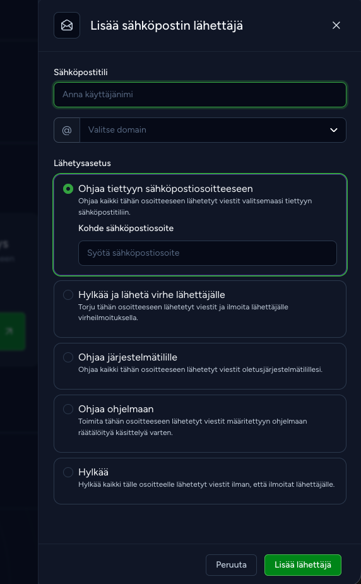Select the Hylkää radio button
Viewport: 361px width, 584px height.
tap(68, 472)
